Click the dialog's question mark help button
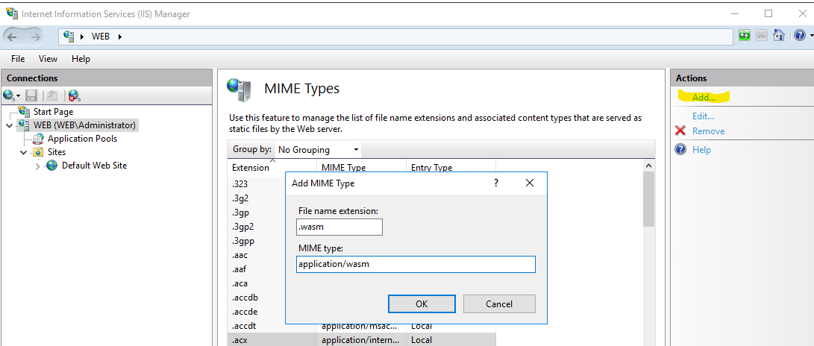 click(495, 183)
